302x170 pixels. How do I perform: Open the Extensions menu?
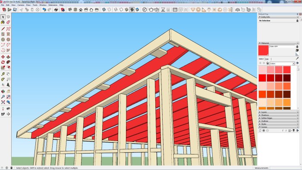(53, 5)
